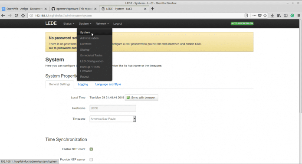Select Backup / Flash Firmware menu entry
Image resolution: width=302 pixels, height=164 pixels.
95,69
